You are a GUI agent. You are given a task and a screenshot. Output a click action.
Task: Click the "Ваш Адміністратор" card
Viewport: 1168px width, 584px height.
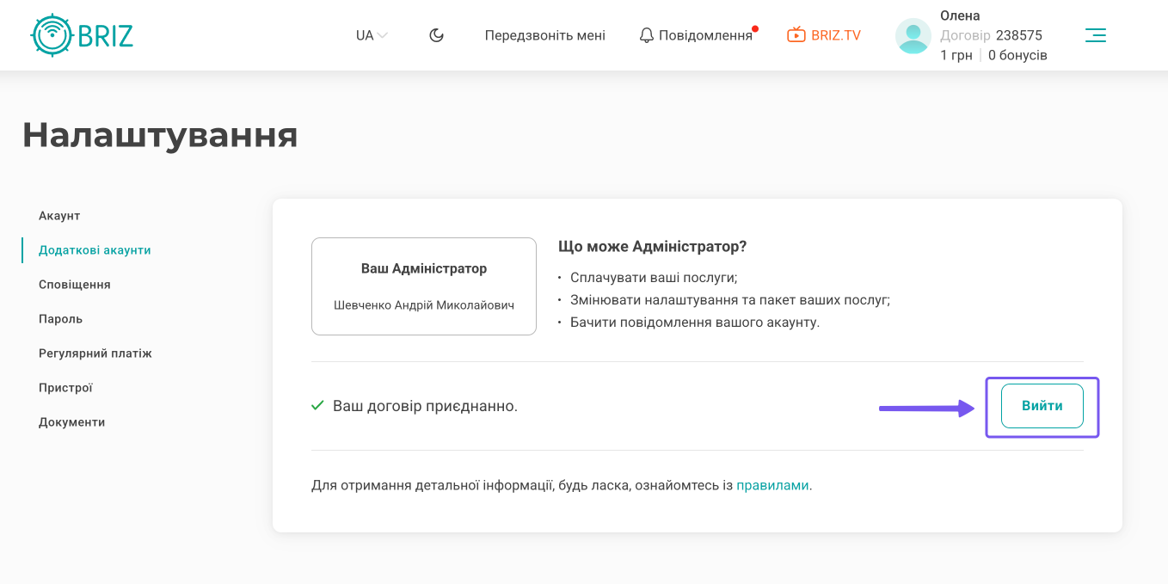point(424,286)
